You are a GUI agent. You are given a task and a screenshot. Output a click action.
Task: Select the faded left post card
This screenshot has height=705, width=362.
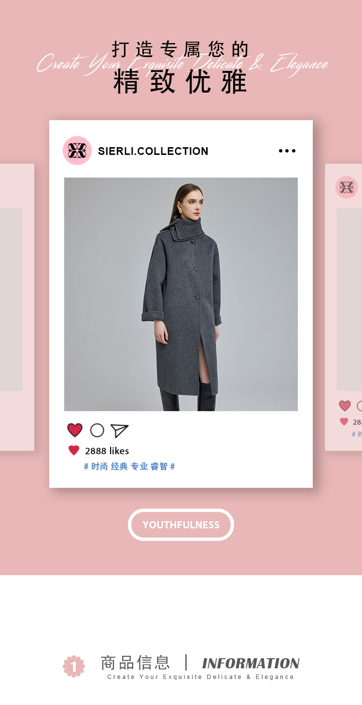point(17,307)
